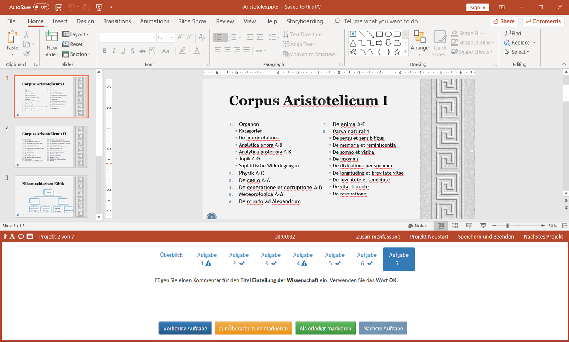Start the Slide Show from the status bar
Viewport: 569px width, 342px height.
click(x=483, y=225)
